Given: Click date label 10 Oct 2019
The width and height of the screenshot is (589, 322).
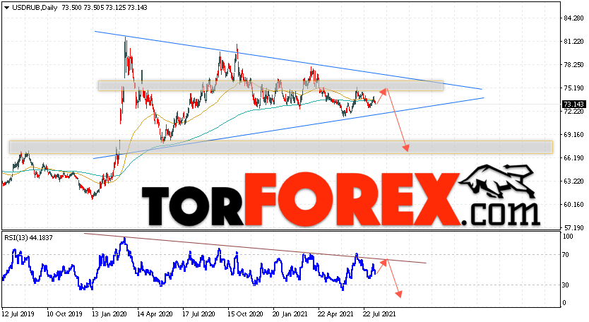Looking at the screenshot, I should click(x=63, y=314).
